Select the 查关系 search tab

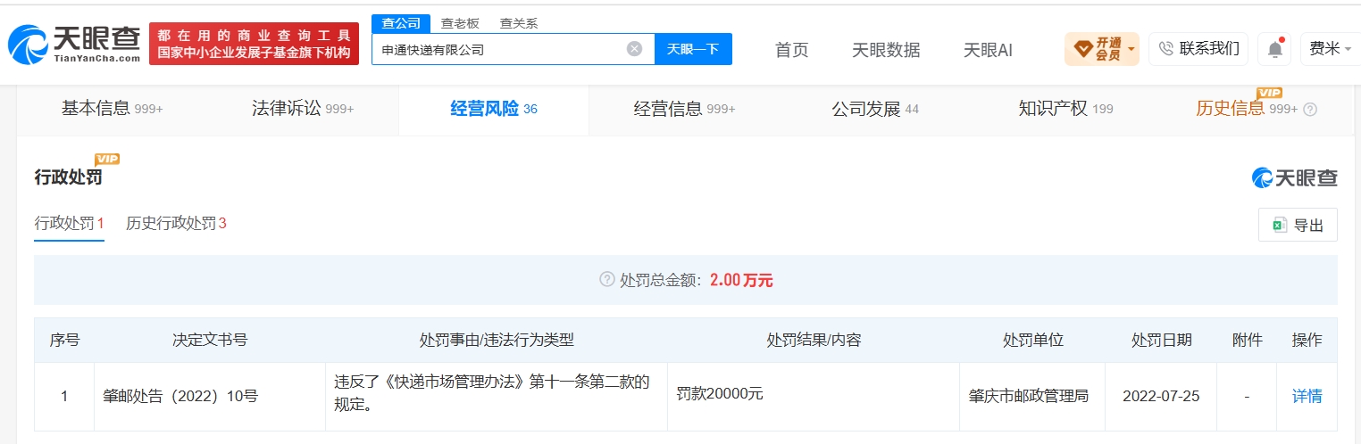tap(519, 24)
